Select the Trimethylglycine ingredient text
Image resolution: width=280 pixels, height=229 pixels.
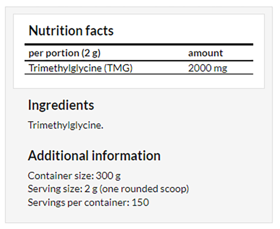pos(66,125)
